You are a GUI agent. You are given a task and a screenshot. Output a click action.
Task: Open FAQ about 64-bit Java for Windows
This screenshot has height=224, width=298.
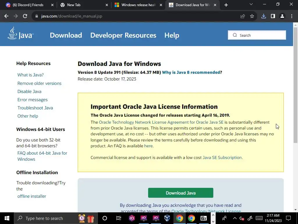[x=42, y=156]
